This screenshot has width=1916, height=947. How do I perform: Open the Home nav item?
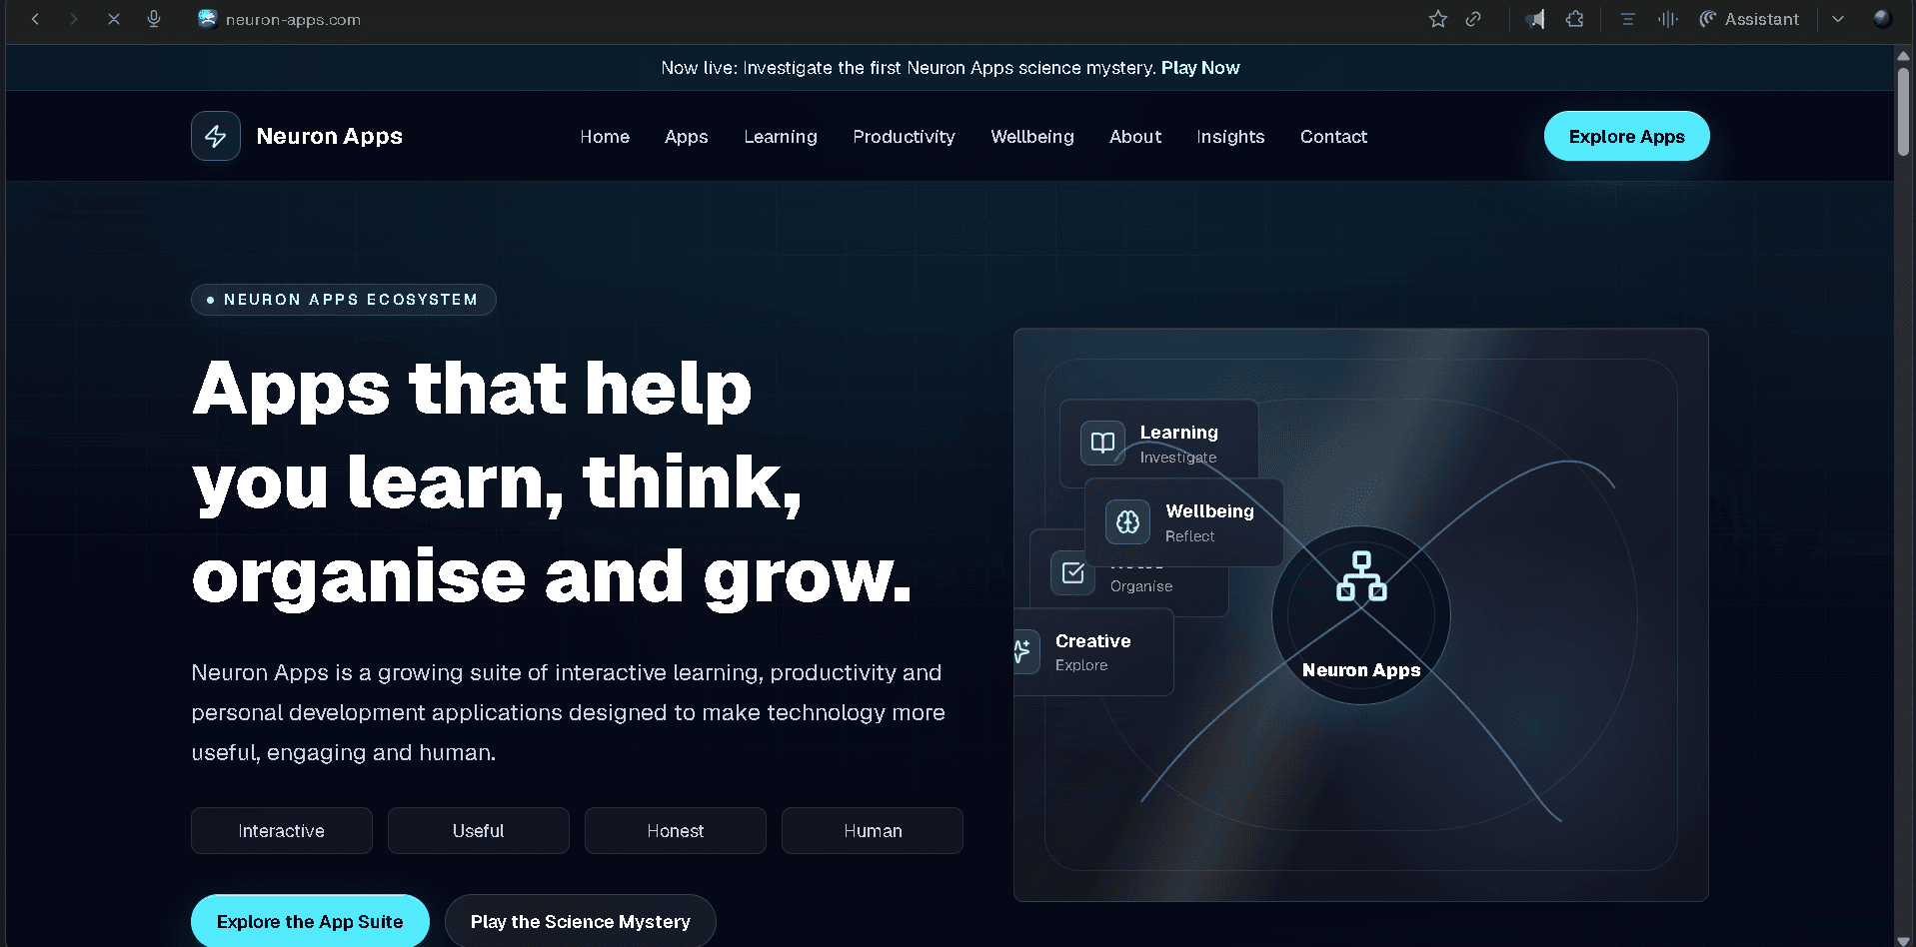605,137
